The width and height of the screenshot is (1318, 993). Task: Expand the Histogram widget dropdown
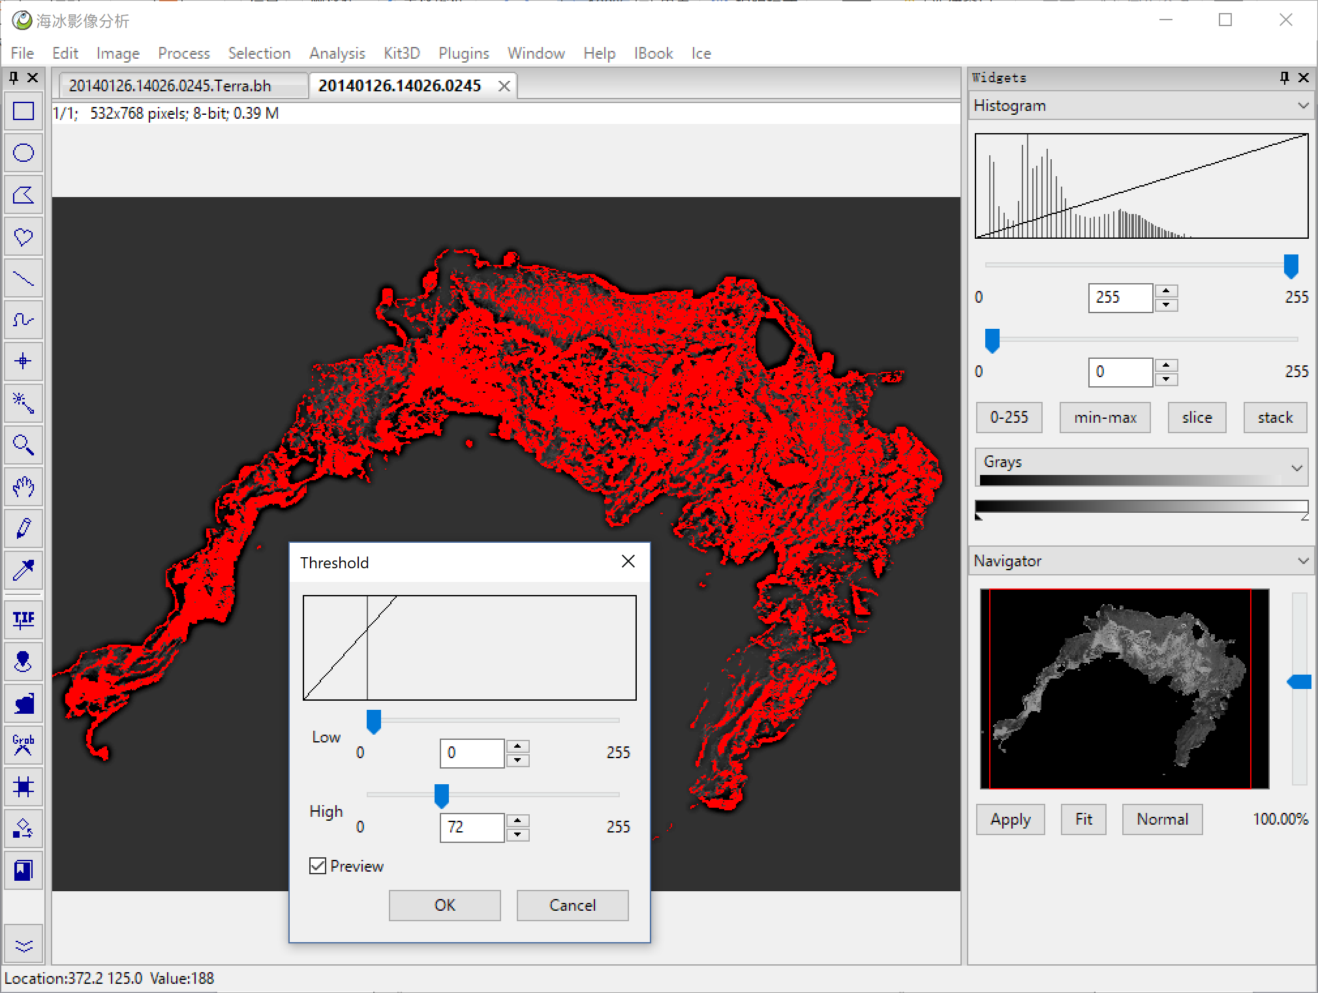1302,106
